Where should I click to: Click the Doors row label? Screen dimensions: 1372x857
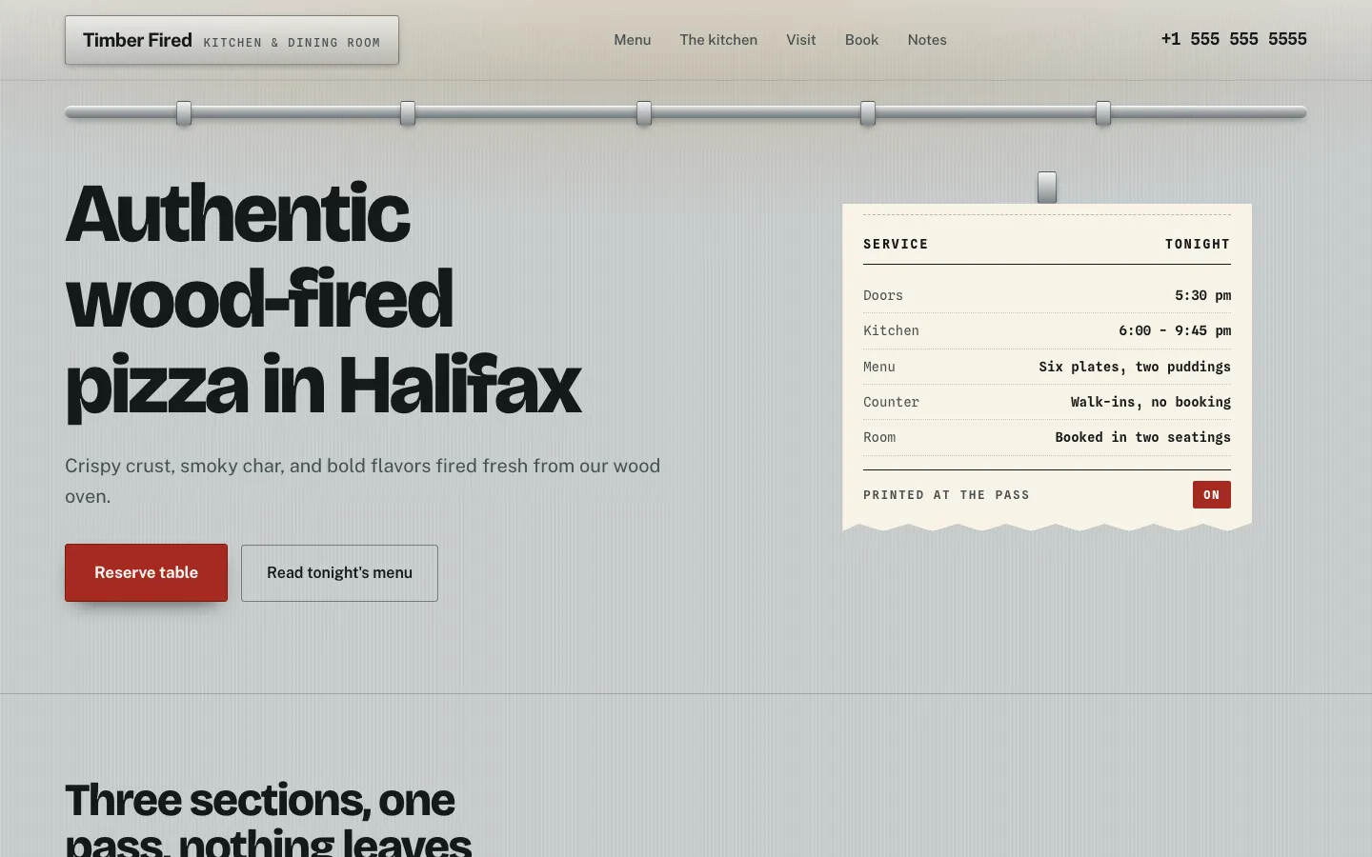[883, 295]
